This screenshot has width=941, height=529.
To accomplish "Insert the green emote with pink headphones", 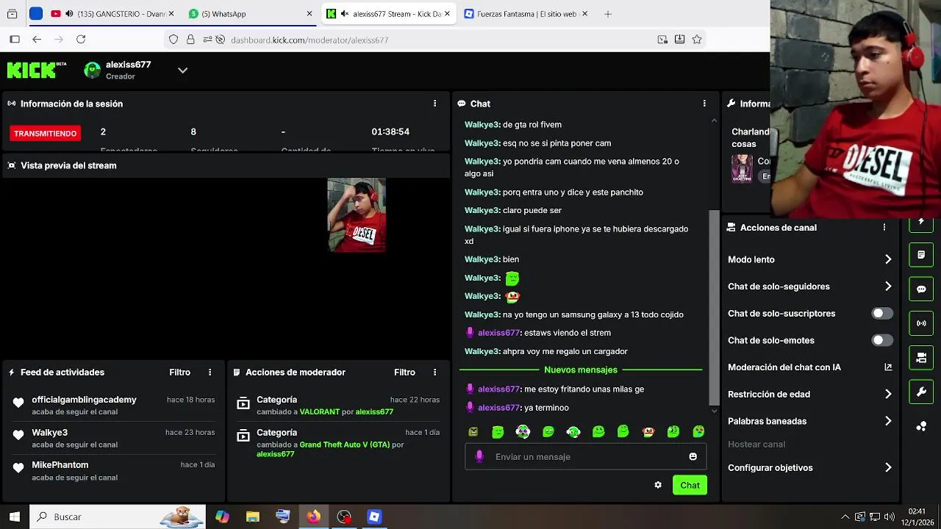I will pos(523,432).
